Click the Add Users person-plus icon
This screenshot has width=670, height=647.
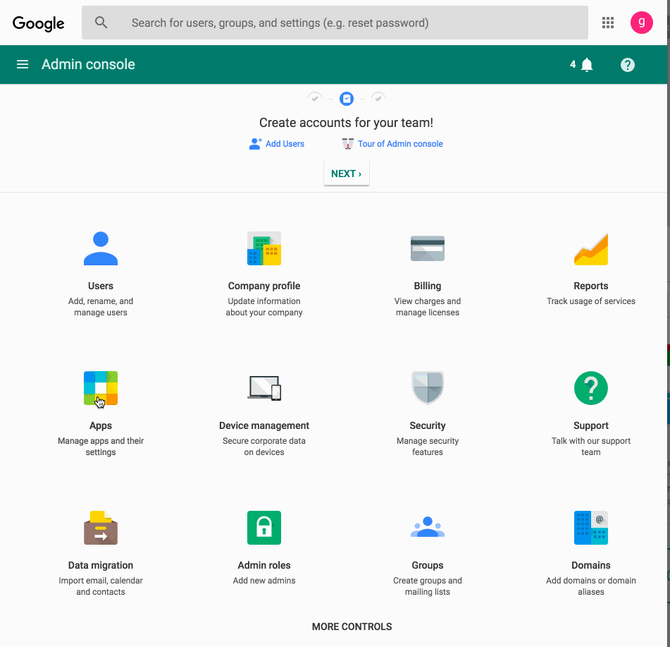click(x=255, y=144)
